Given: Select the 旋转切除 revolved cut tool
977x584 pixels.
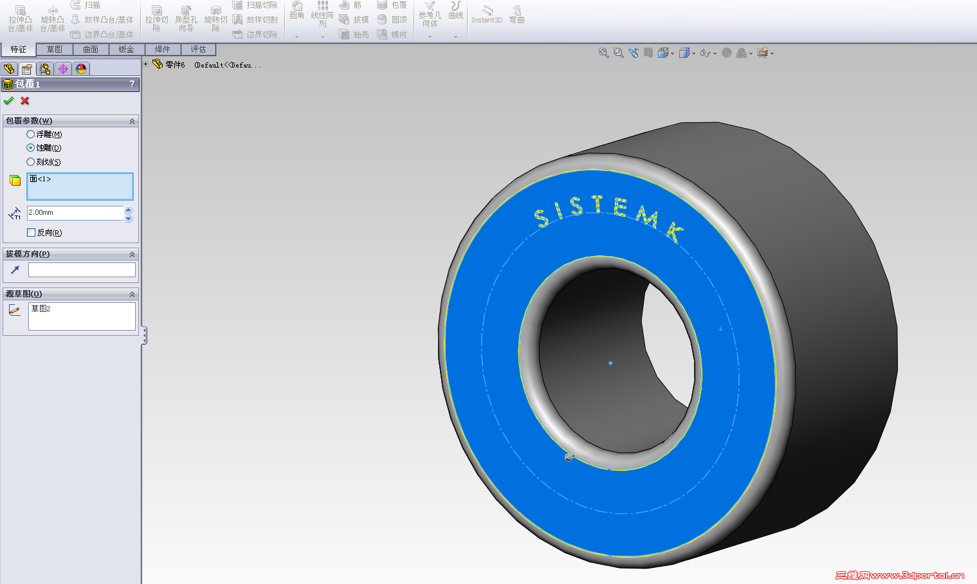Looking at the screenshot, I should coord(215,19).
